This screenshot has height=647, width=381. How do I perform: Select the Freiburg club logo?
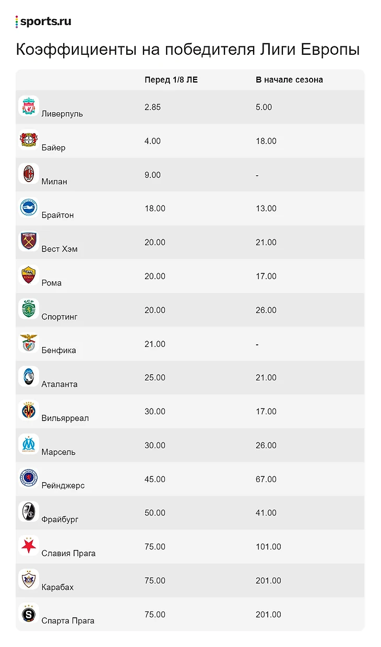28,512
